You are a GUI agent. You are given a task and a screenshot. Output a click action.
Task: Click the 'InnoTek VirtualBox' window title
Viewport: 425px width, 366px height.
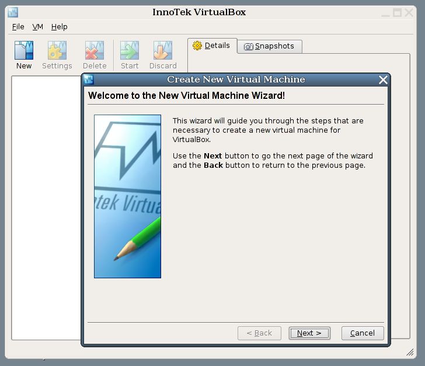(199, 12)
